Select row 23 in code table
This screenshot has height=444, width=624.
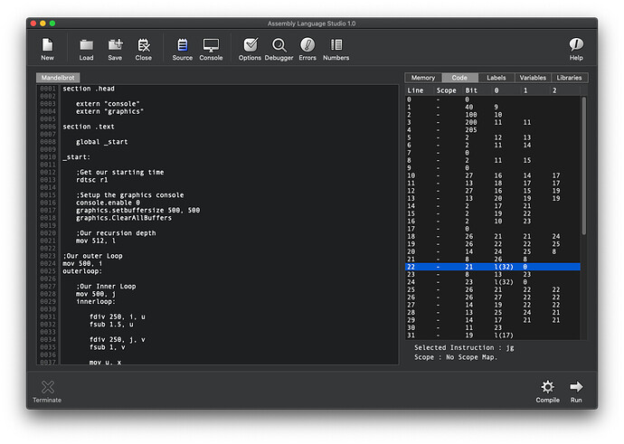[x=493, y=274]
